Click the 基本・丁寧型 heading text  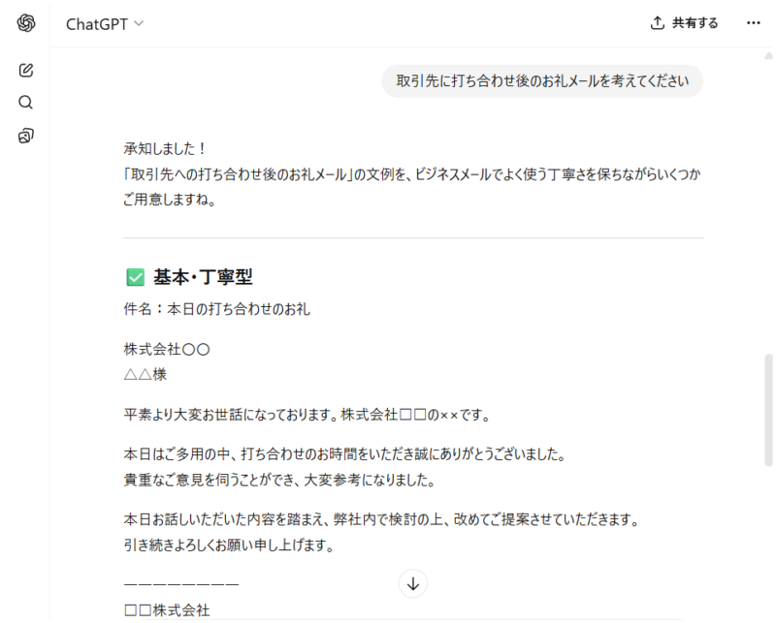pos(203,278)
